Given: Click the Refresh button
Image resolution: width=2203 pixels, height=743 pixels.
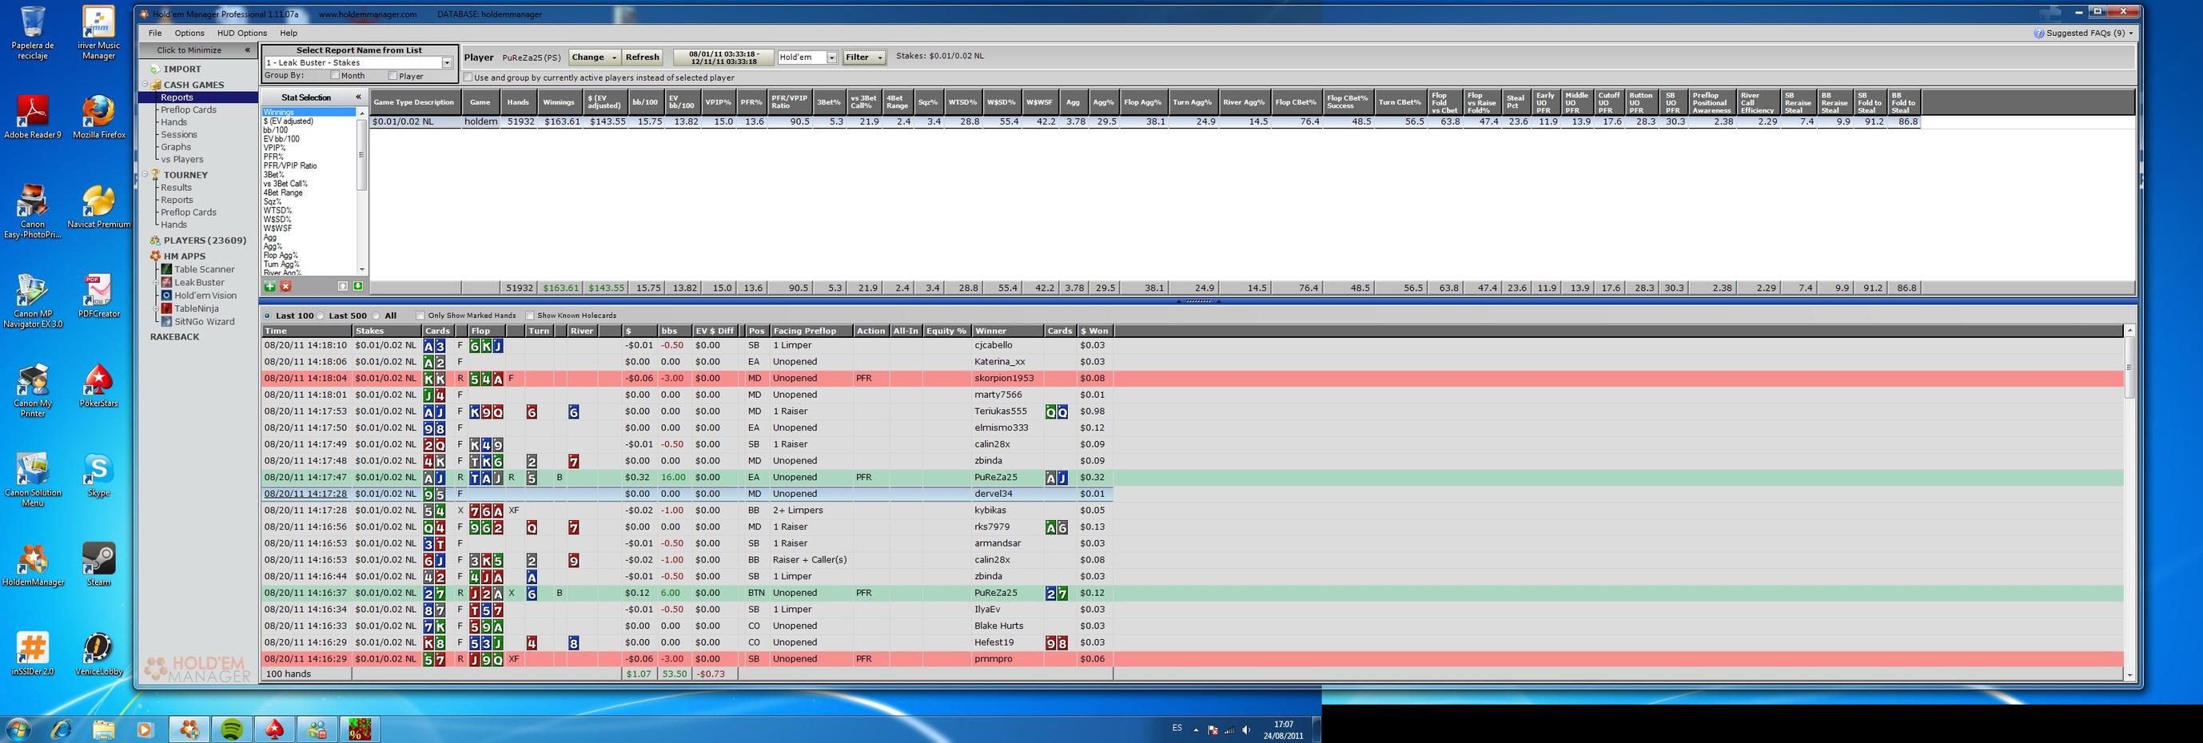Looking at the screenshot, I should pos(642,58).
